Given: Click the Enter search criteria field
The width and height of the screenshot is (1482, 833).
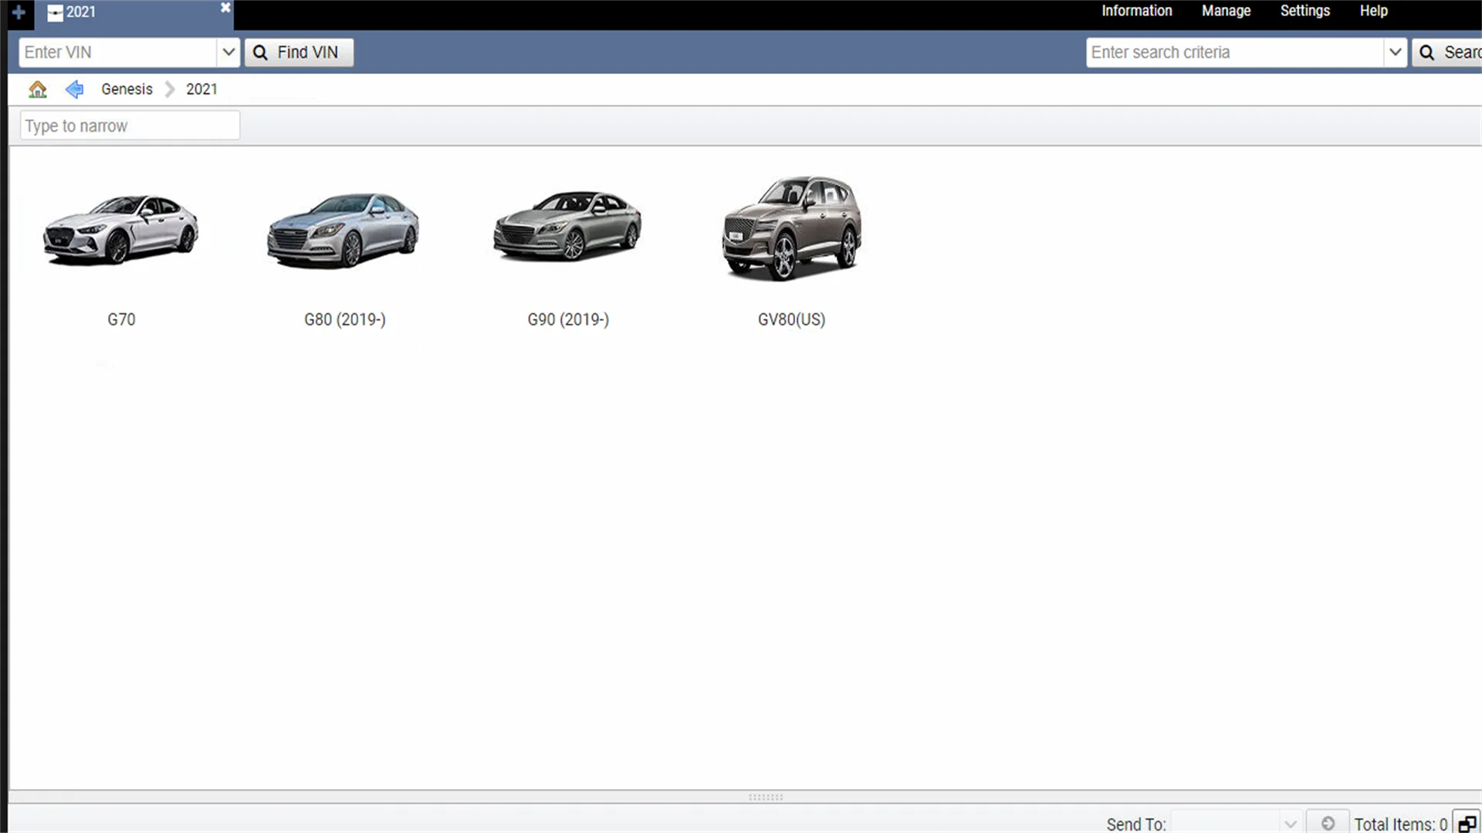Looking at the screenshot, I should click(1235, 52).
